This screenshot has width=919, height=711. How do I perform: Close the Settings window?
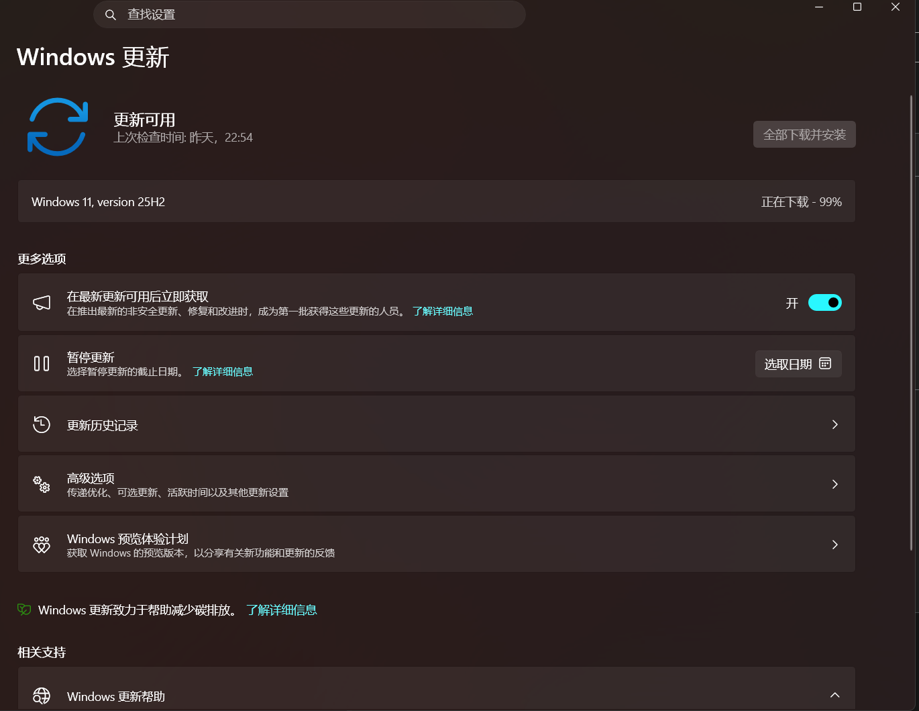coord(896,7)
